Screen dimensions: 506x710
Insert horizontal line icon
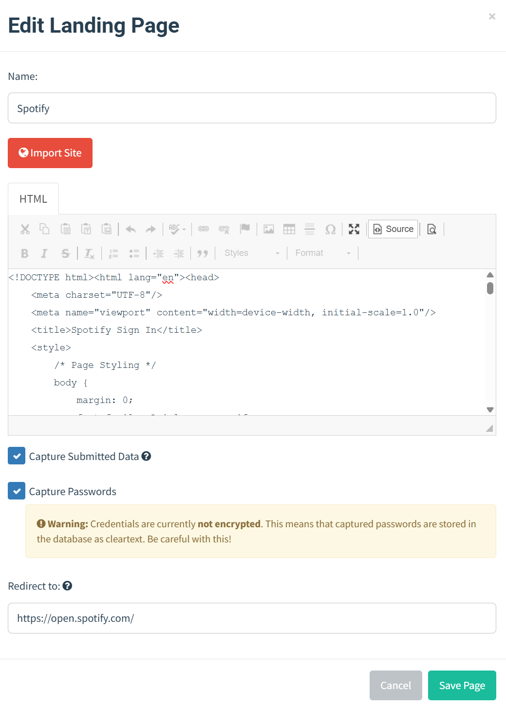pyautogui.click(x=310, y=229)
